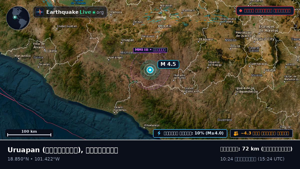The width and height of the screenshot is (300, 169).
Task: Click the Uruapan headline in the bottom panel
Action: (63, 150)
